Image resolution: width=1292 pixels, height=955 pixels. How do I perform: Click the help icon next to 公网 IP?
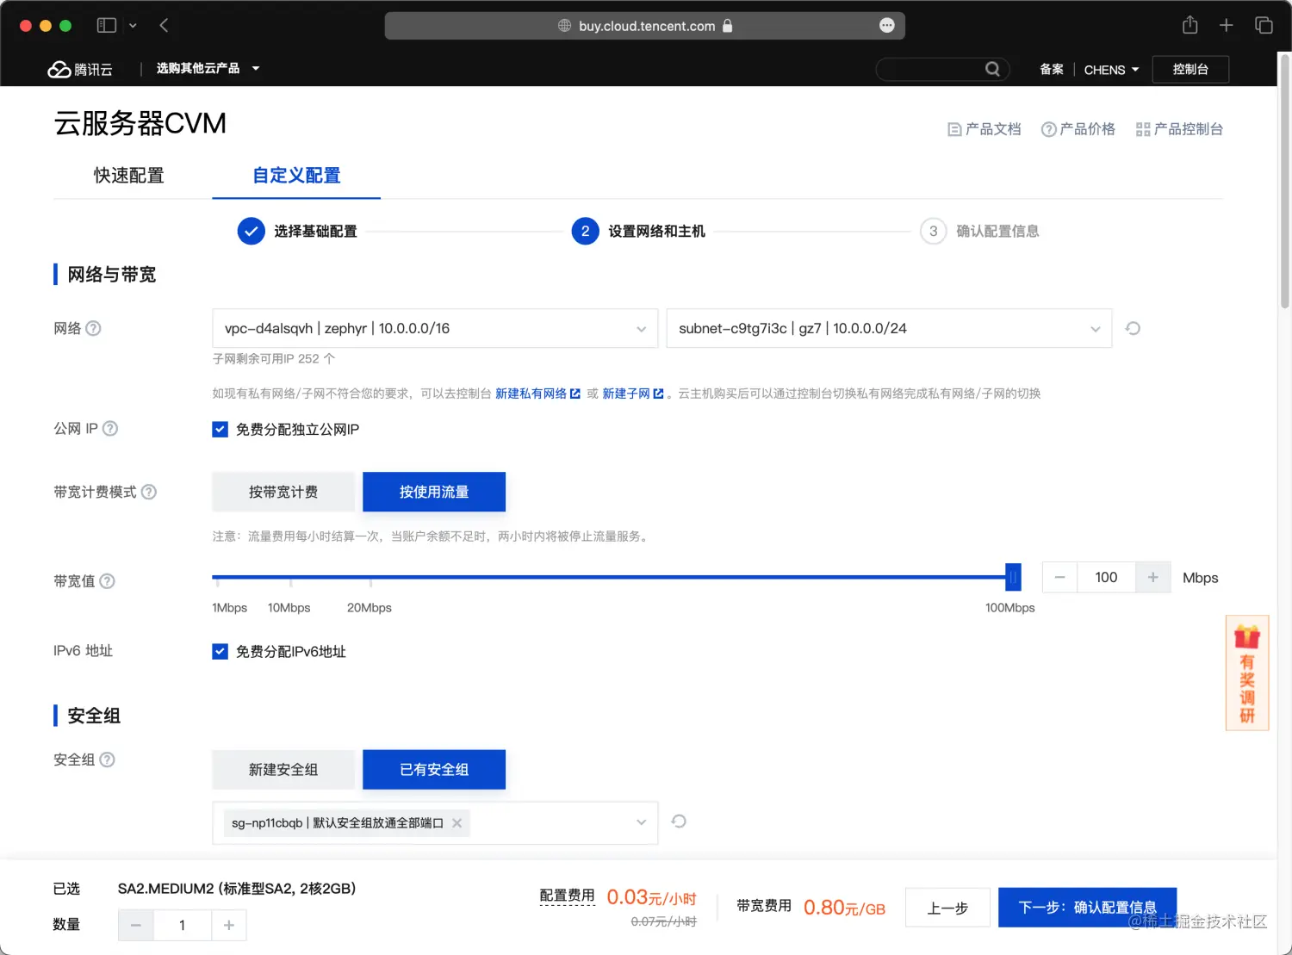[x=110, y=428]
